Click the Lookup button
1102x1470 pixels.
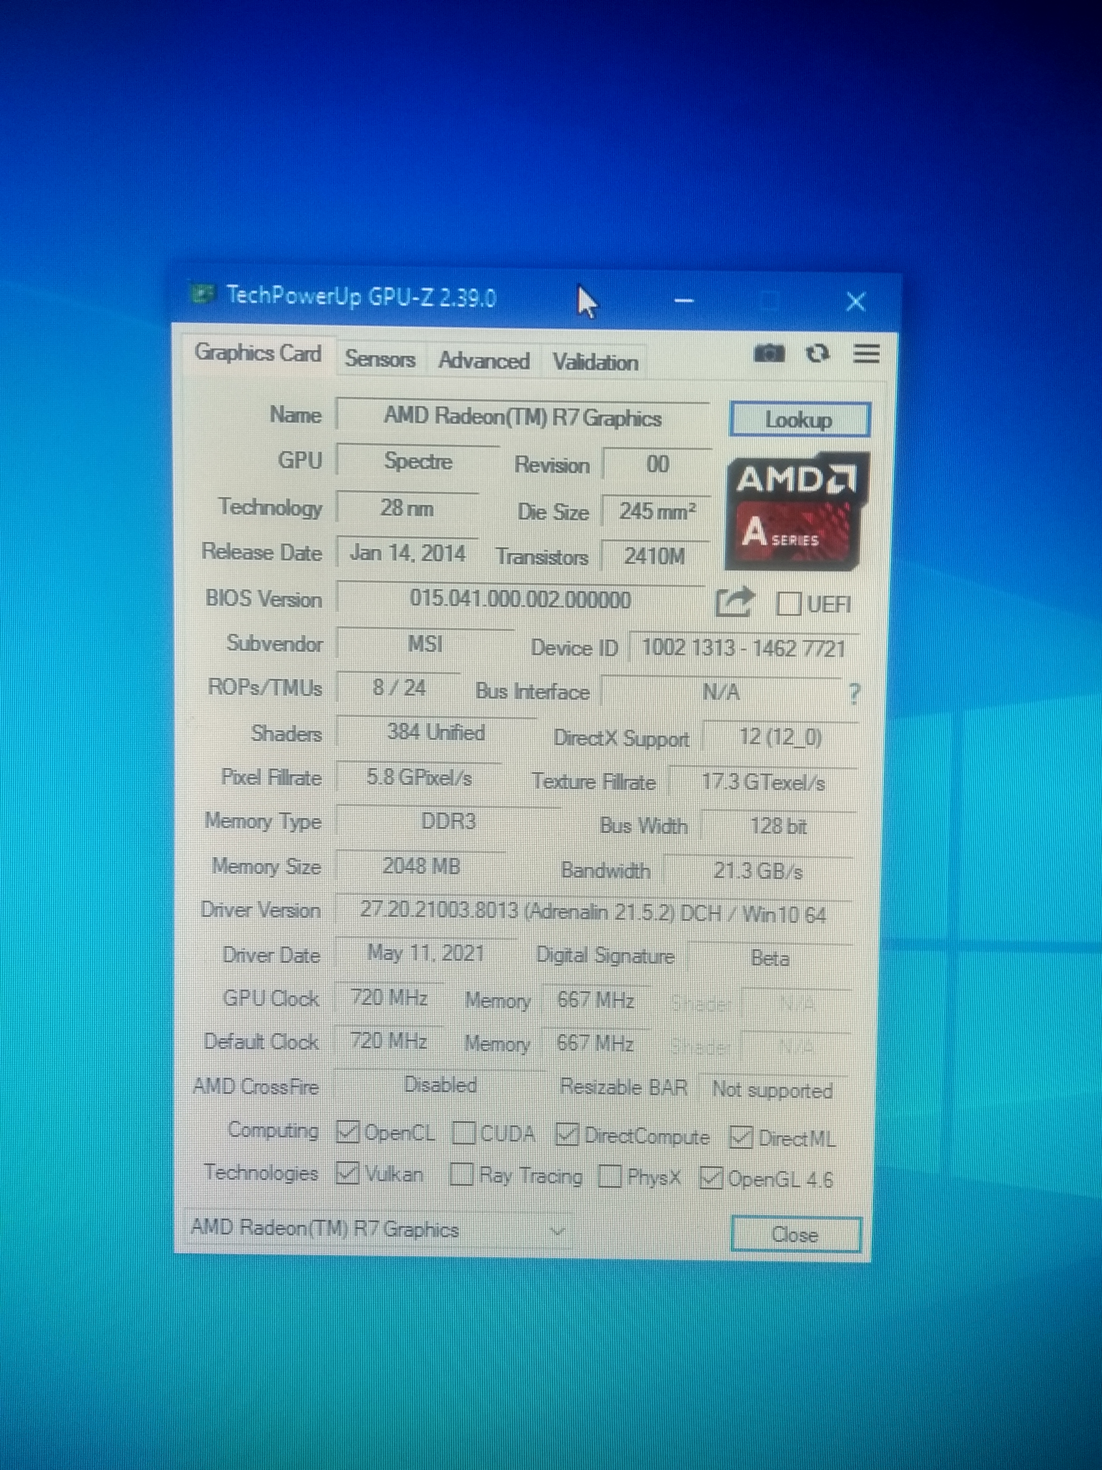[x=799, y=419]
